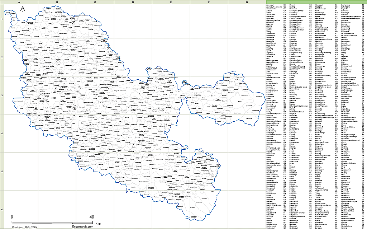This screenshot has height=229, width=367.
Task: Select grid row header 3
Action: click(x=2, y=95)
